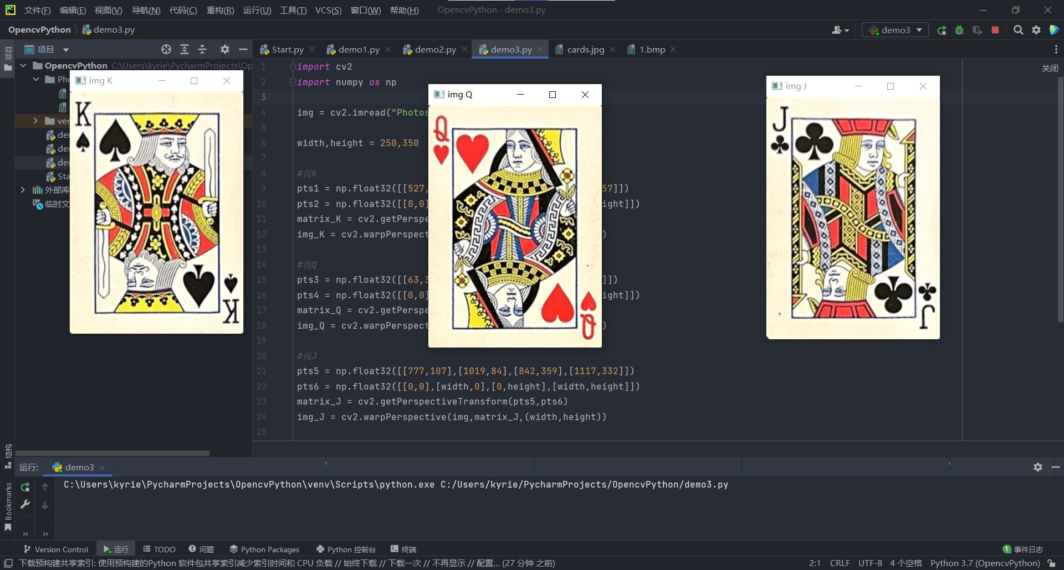Open the 编辑(E) menu

pyautogui.click(x=73, y=11)
